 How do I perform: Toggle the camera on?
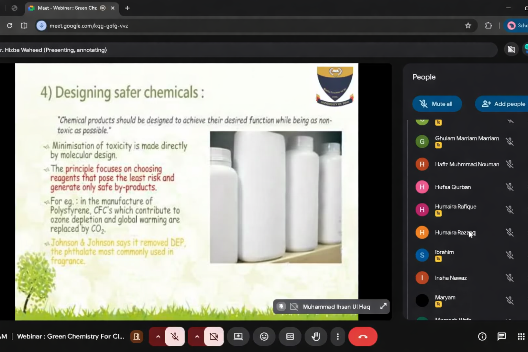(x=214, y=337)
